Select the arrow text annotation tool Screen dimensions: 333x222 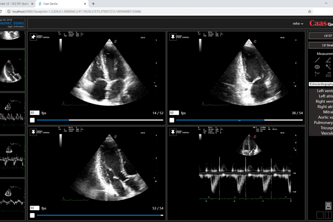pyautogui.click(x=328, y=67)
